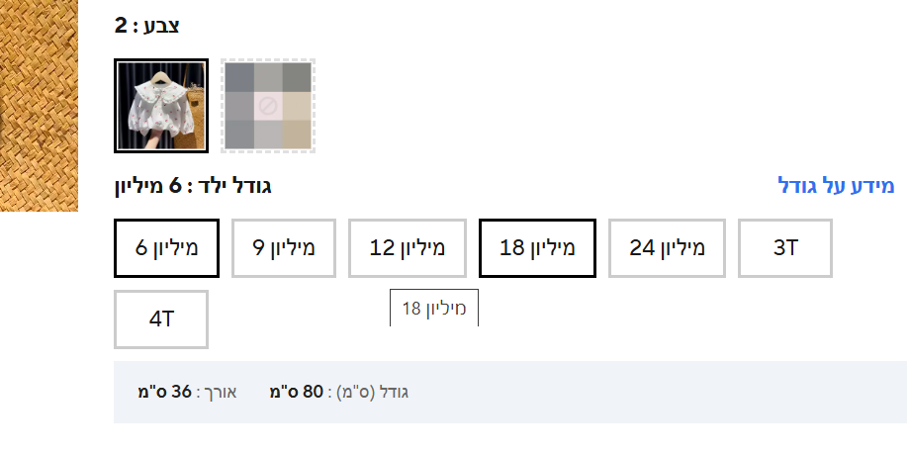Viewport: 909px width, 454px height.
Task: Choose size 9 מיליון
Action: (x=284, y=247)
